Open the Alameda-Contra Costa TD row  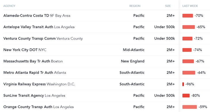(105, 15)
